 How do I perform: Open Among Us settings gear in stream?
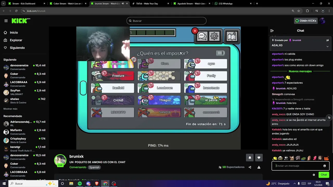click(214, 36)
